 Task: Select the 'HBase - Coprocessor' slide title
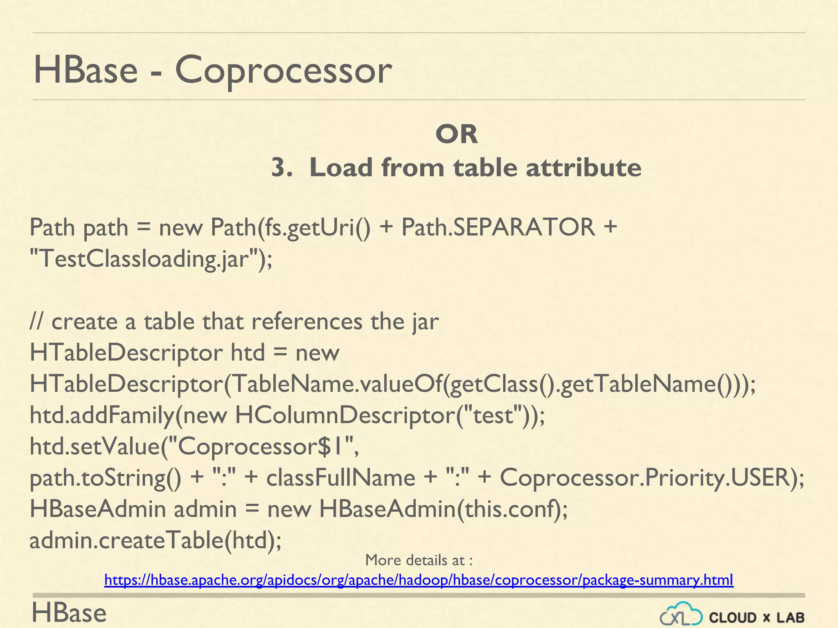[x=212, y=70]
